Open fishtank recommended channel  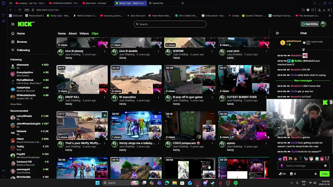(x=29, y=133)
